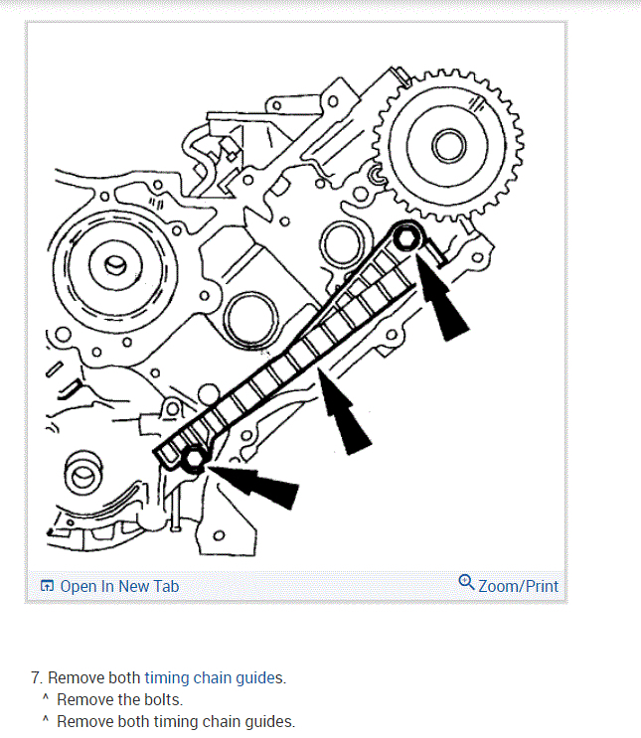Click the arrow pointing to lower bolt
This screenshot has width=641, height=738.
point(254,486)
